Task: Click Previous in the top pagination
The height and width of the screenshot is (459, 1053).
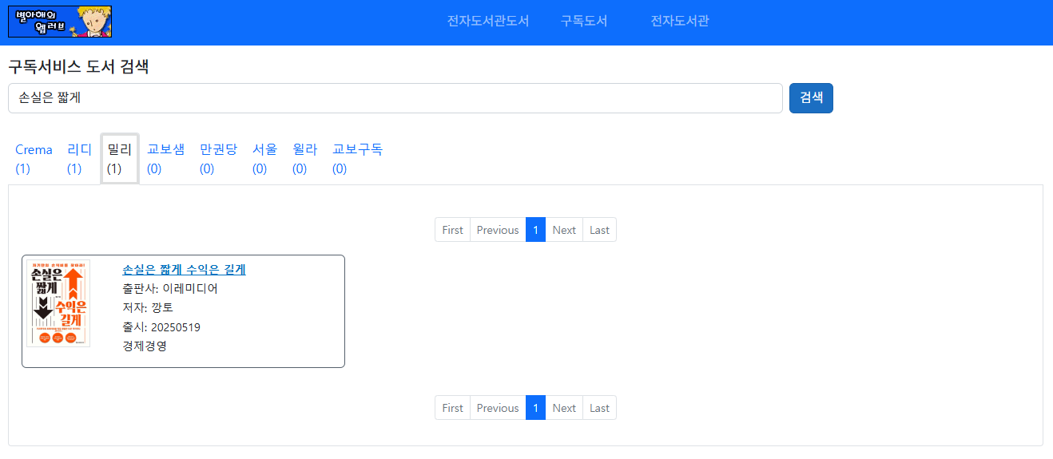Action: (x=498, y=230)
